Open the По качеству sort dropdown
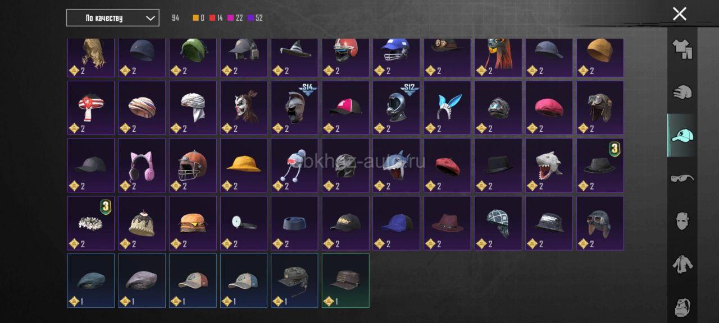This screenshot has width=719, height=323. point(112,18)
